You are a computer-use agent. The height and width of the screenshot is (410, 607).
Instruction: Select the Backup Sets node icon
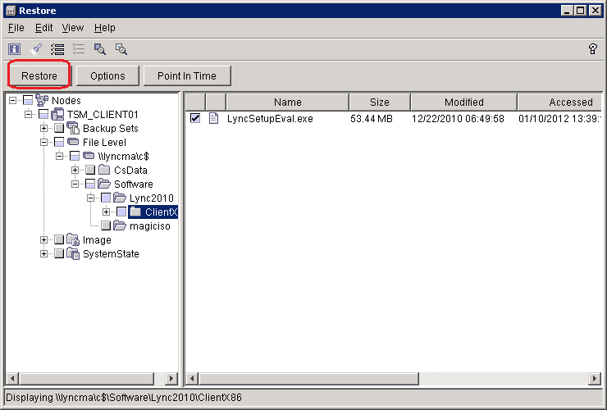click(73, 128)
